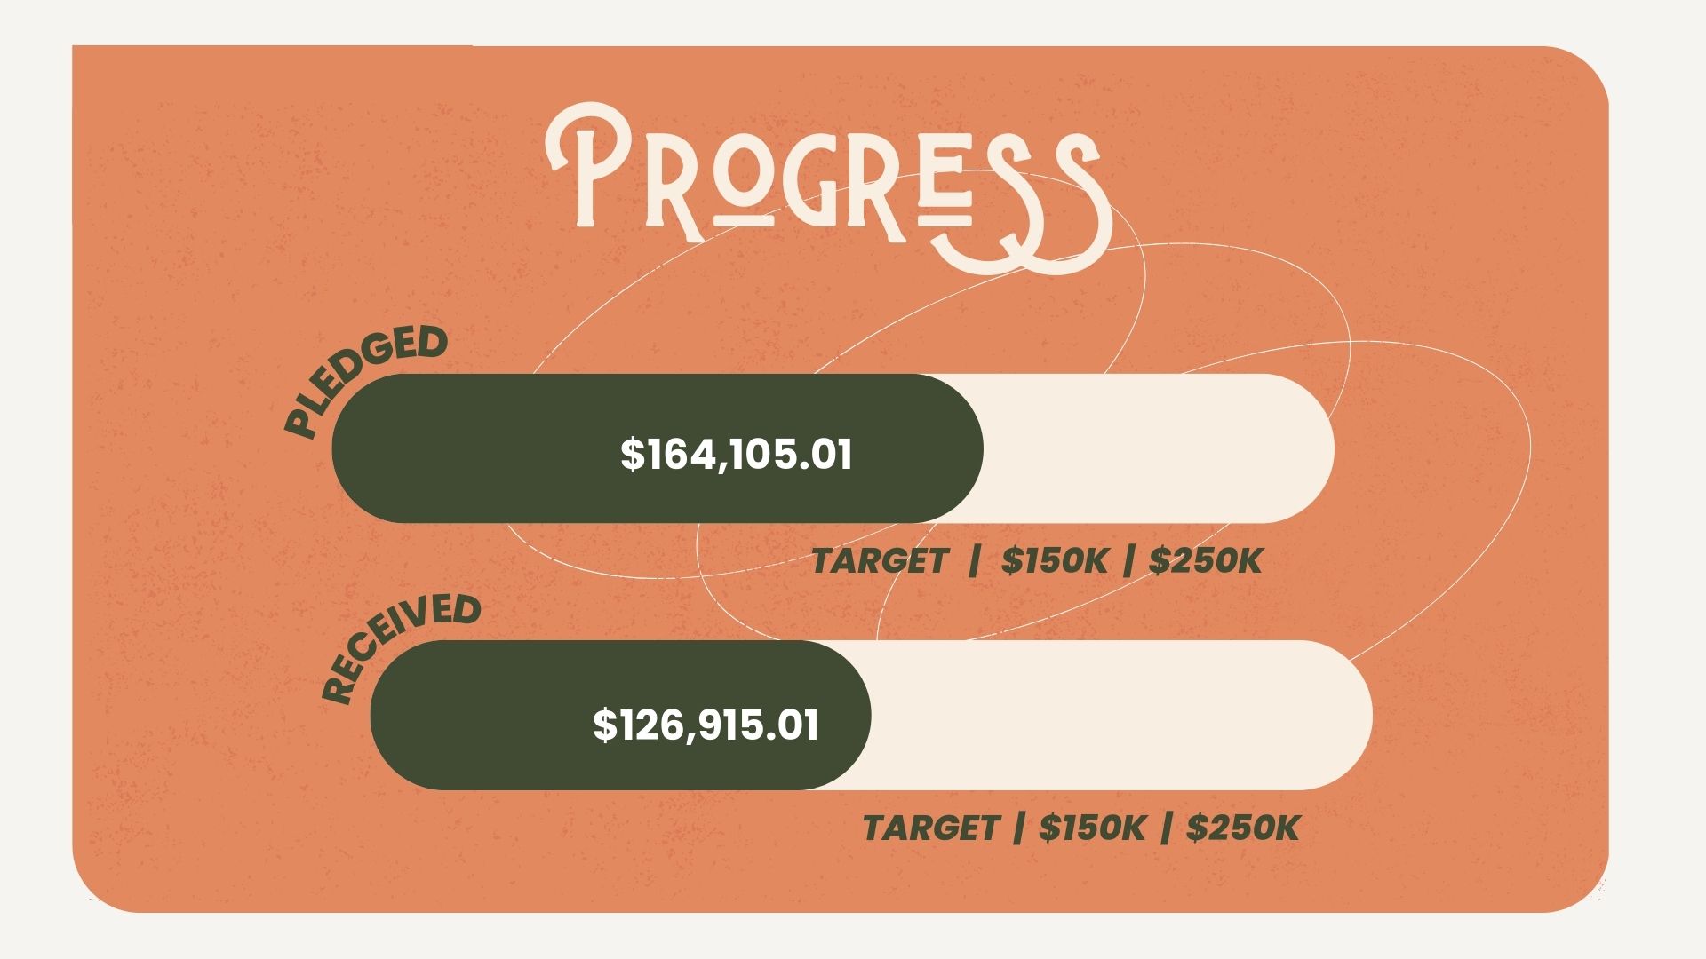Select the curved PLEDGED label
The height and width of the screenshot is (959, 1706).
tap(364, 379)
